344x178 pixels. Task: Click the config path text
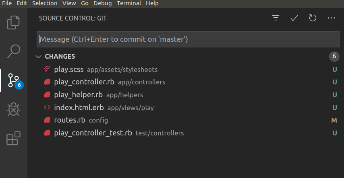pos(99,120)
